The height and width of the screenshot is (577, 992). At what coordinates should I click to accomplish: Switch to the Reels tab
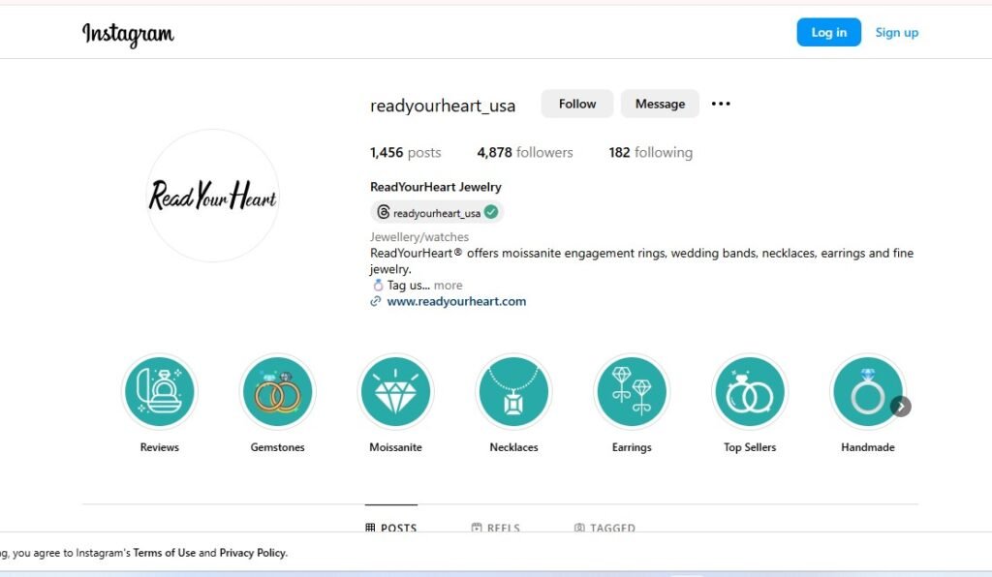coord(495,527)
